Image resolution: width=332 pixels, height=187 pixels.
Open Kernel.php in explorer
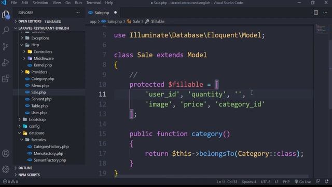pos(43,65)
